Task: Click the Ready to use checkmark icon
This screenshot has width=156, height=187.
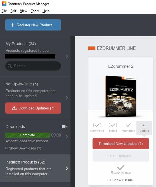Action: (120, 167)
